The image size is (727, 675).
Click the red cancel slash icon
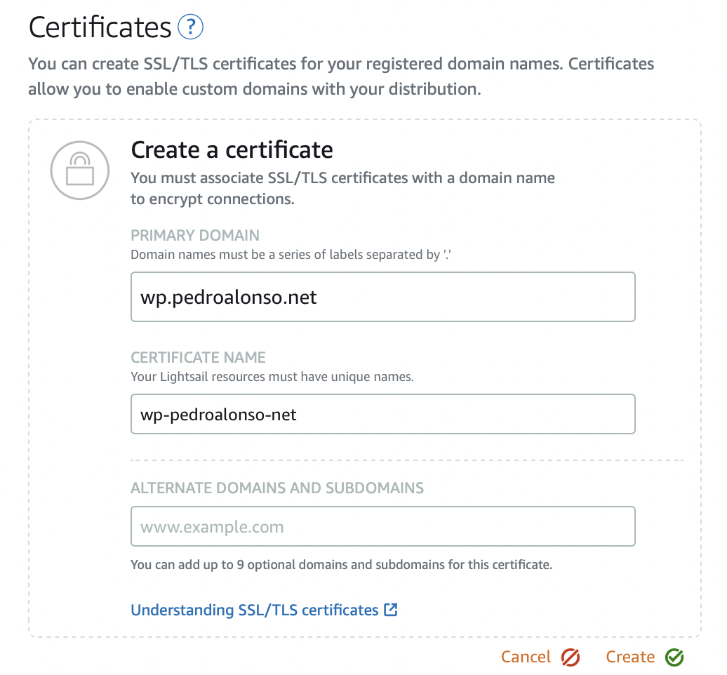569,657
